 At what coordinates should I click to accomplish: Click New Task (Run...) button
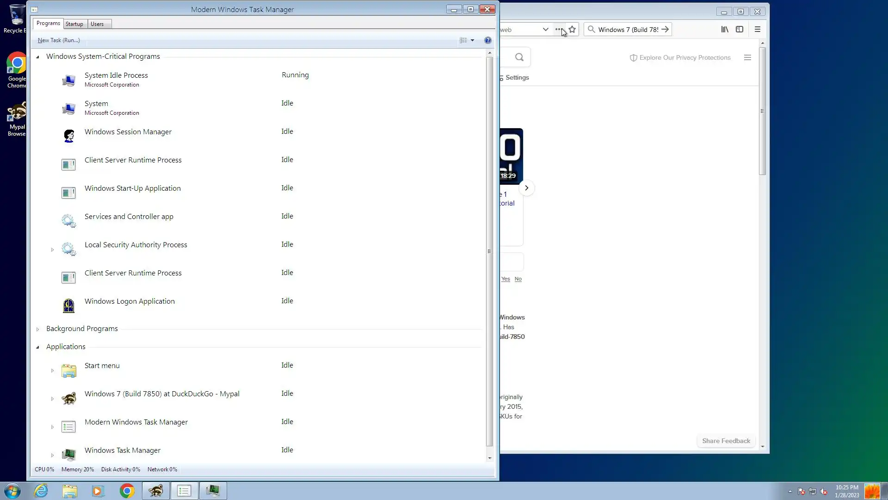59,40
